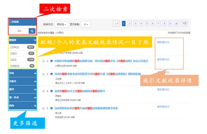
Task: Jump to page 7 in pagination
Action: [159, 24]
